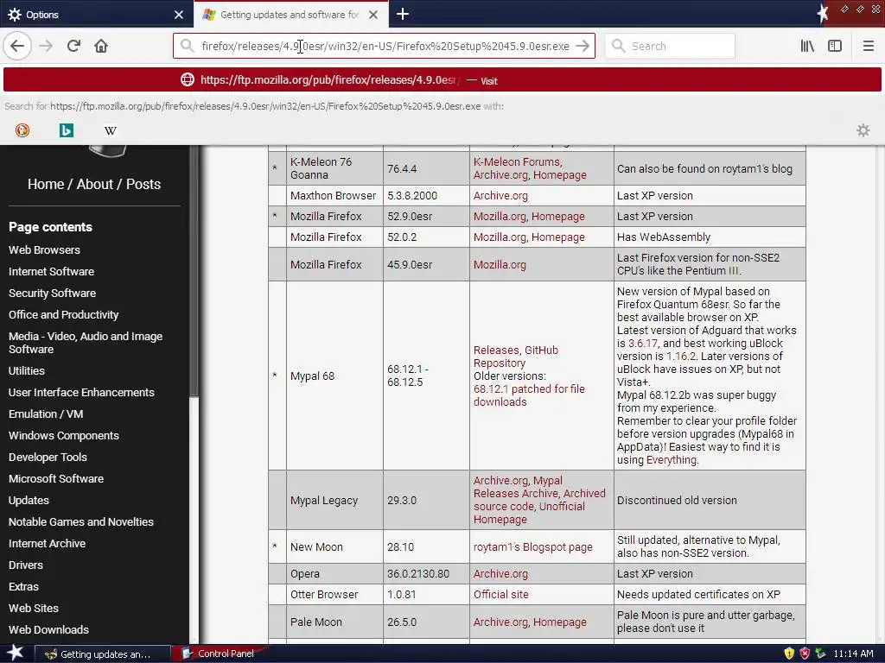
Task: Close the Options tab
Action: point(179,15)
